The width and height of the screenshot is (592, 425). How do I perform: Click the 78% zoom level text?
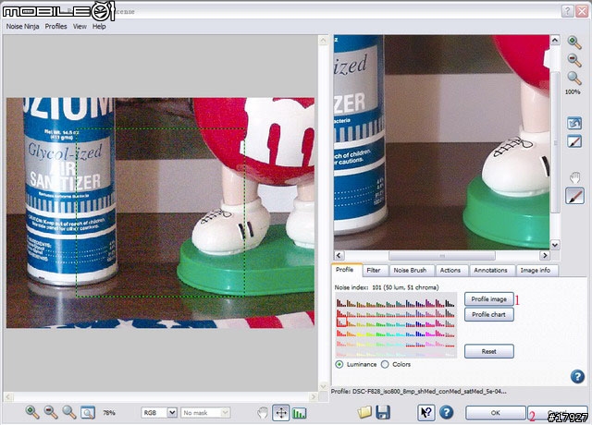(x=109, y=413)
